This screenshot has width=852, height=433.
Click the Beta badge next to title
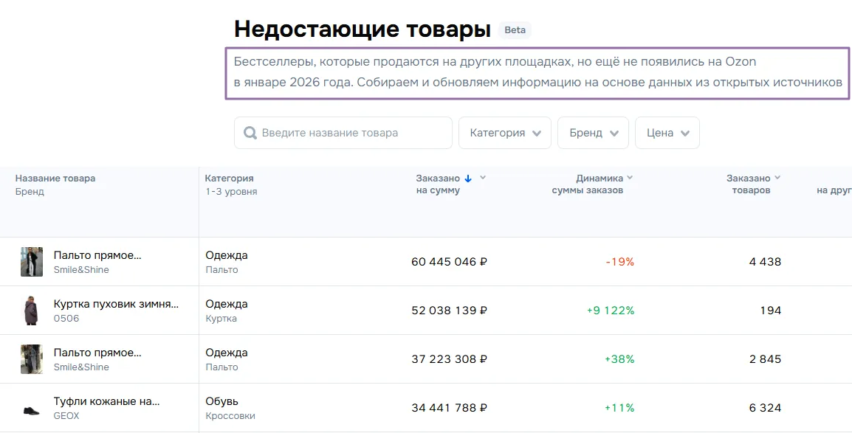[515, 30]
